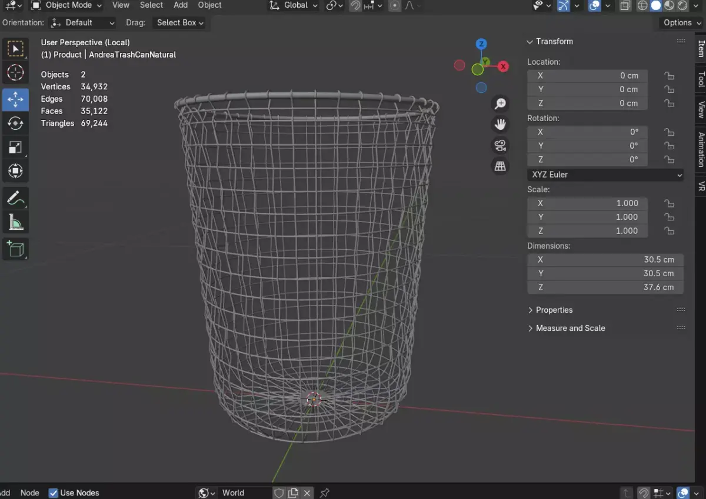Viewport: 706px width, 499px height.
Task: Click the World datablock name field
Action: point(245,493)
